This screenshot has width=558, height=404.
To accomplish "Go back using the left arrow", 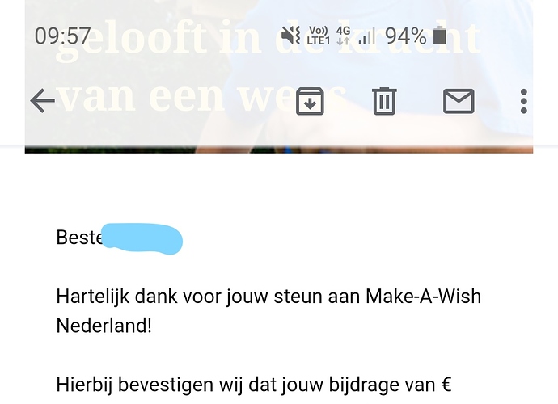I will click(43, 101).
